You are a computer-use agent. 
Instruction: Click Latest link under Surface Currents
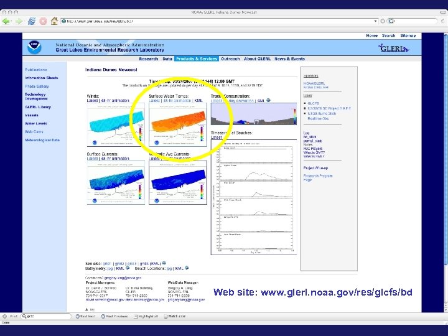[x=92, y=158]
